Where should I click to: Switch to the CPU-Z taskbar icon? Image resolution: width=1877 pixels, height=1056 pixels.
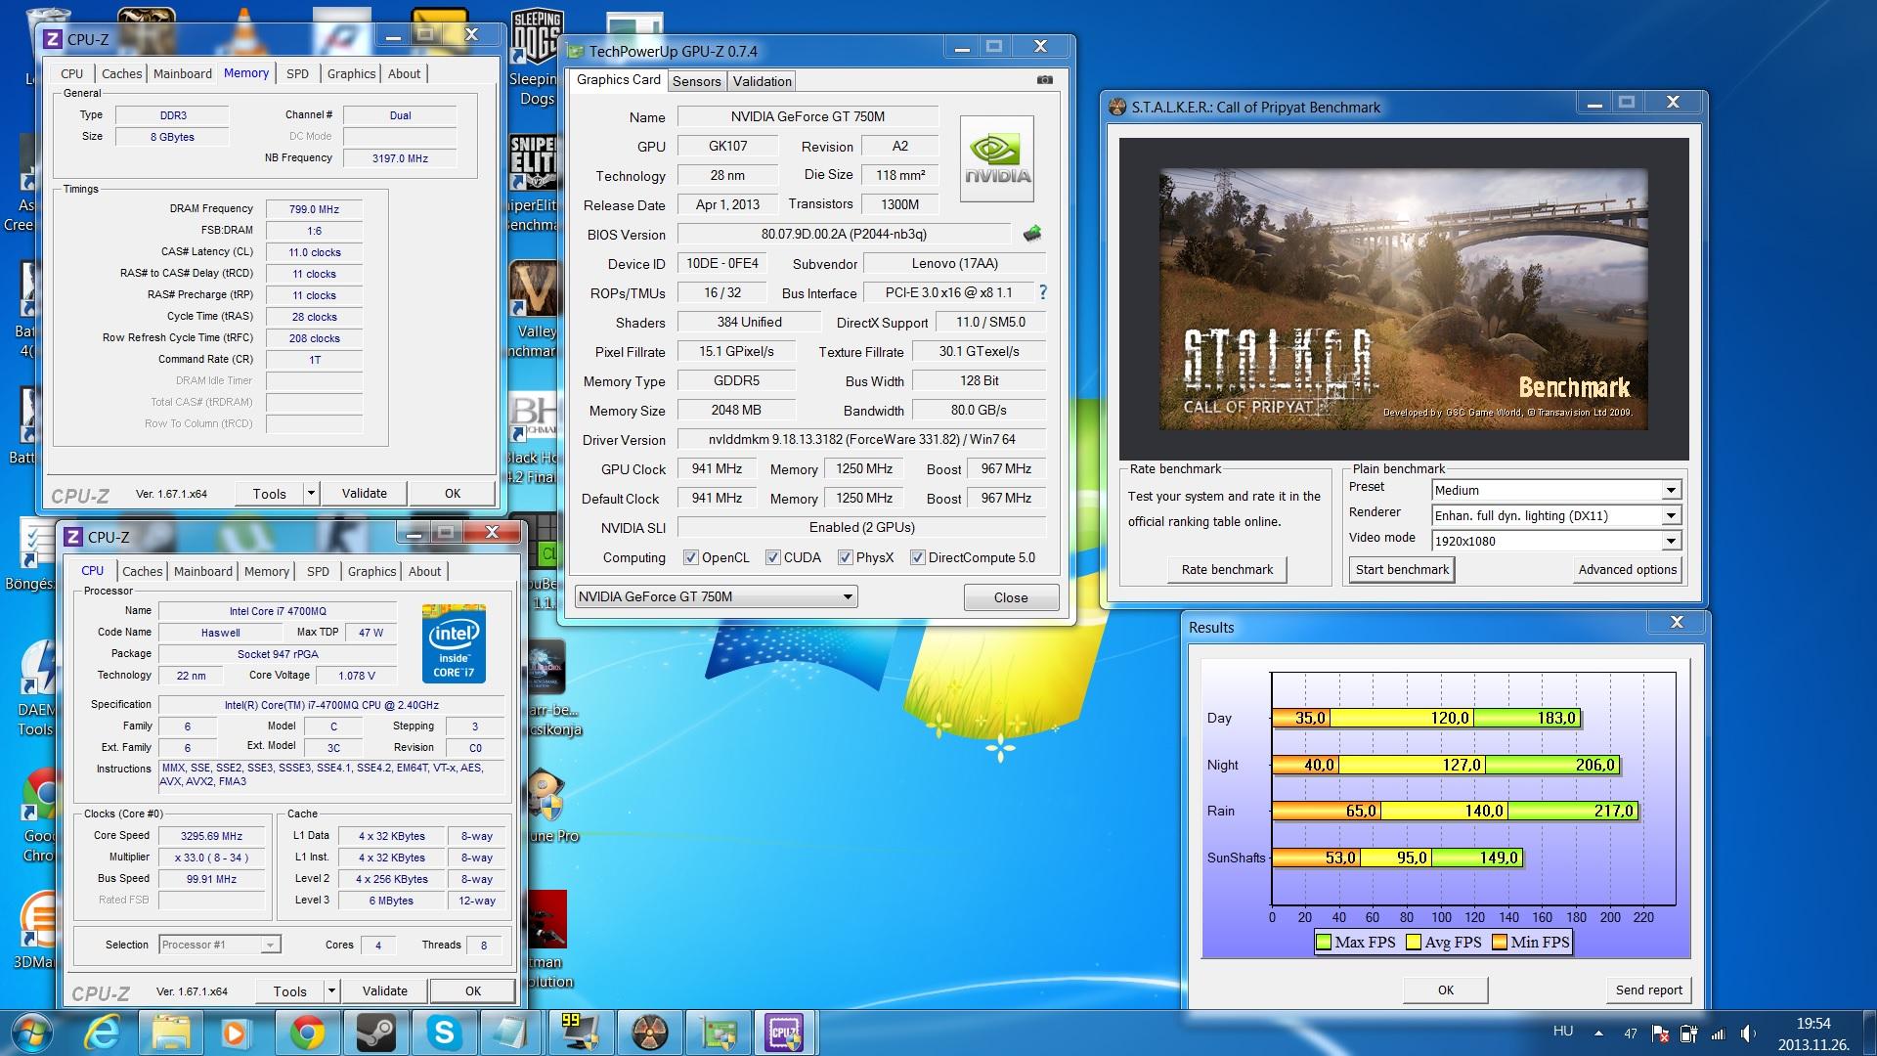[786, 1033]
